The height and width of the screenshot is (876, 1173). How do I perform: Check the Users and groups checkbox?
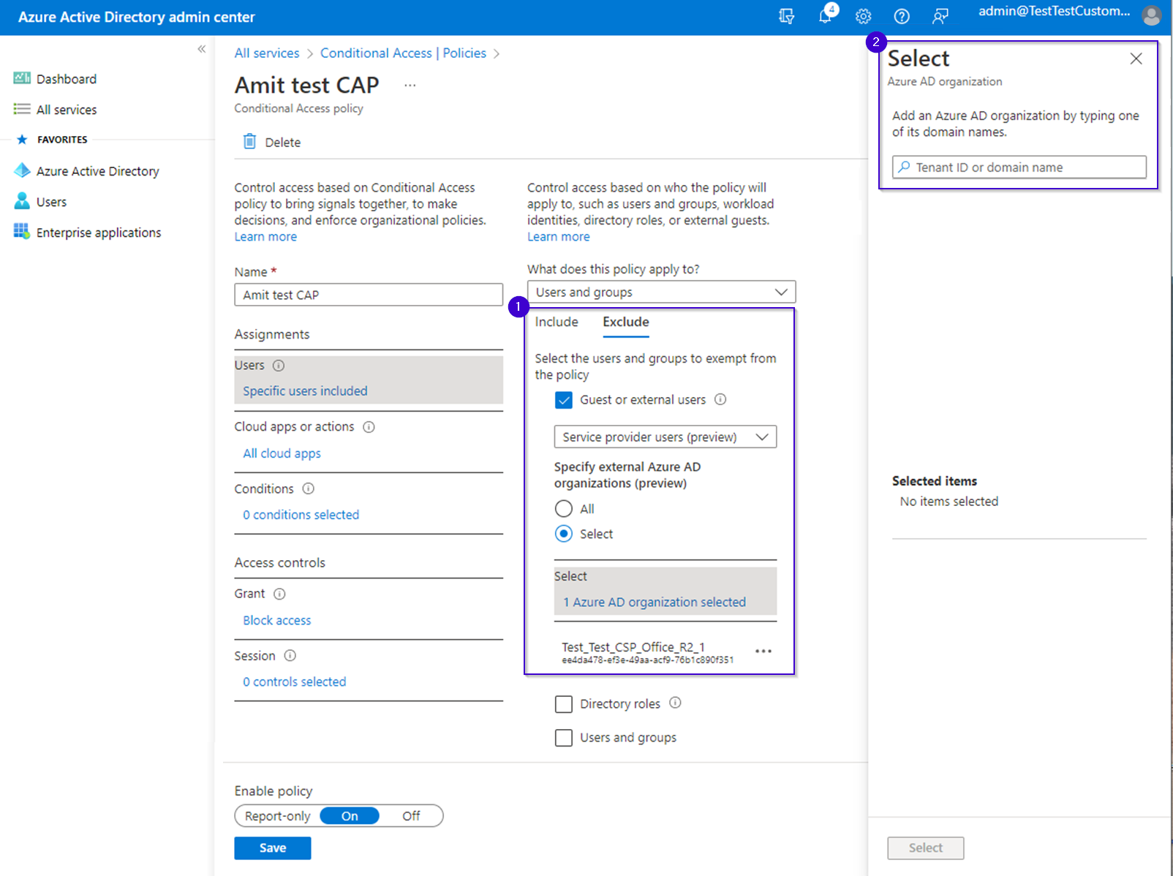tap(564, 738)
